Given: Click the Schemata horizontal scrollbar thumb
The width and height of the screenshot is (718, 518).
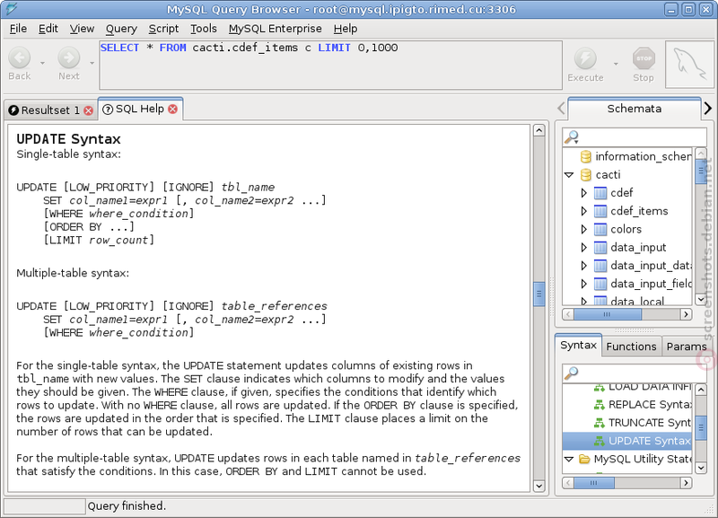Looking at the screenshot, I should (608, 314).
